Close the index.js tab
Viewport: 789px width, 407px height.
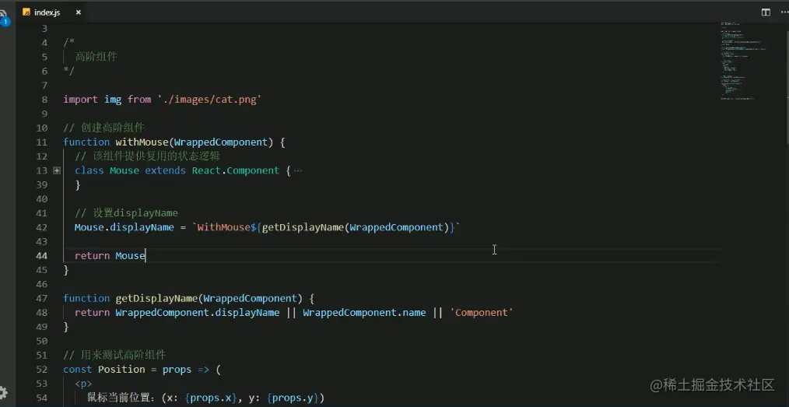coord(79,12)
